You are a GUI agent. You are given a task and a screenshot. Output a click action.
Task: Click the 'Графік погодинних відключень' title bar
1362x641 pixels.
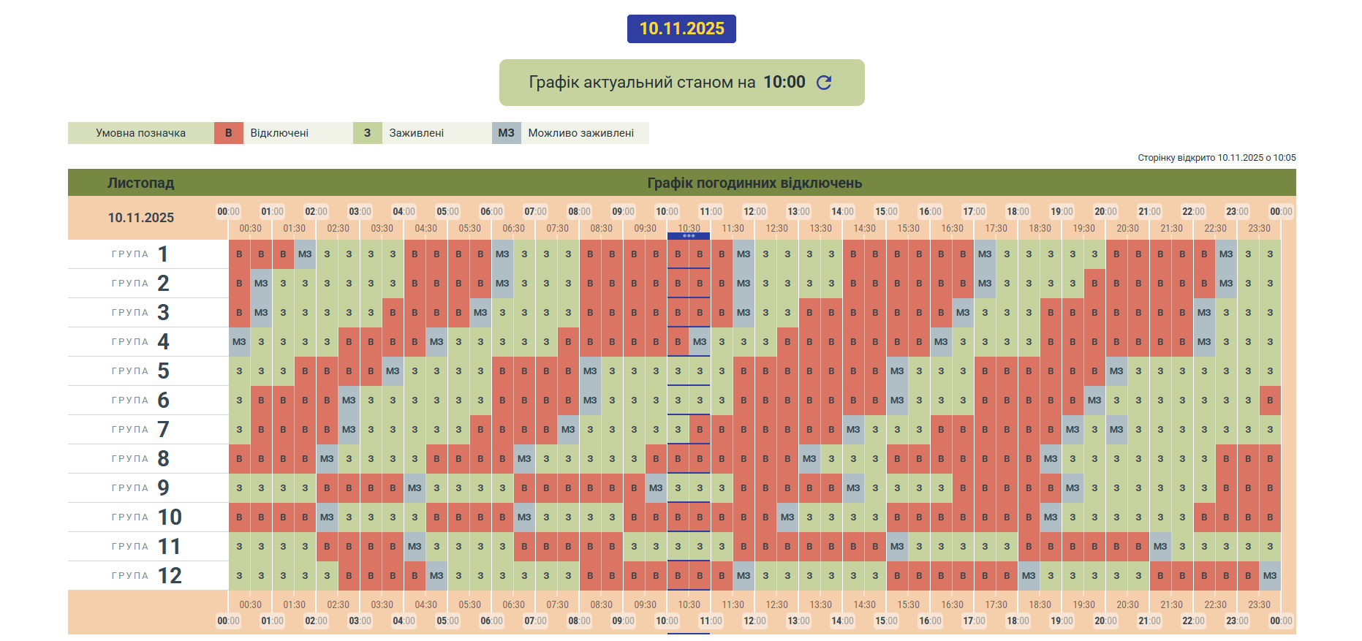tap(754, 183)
